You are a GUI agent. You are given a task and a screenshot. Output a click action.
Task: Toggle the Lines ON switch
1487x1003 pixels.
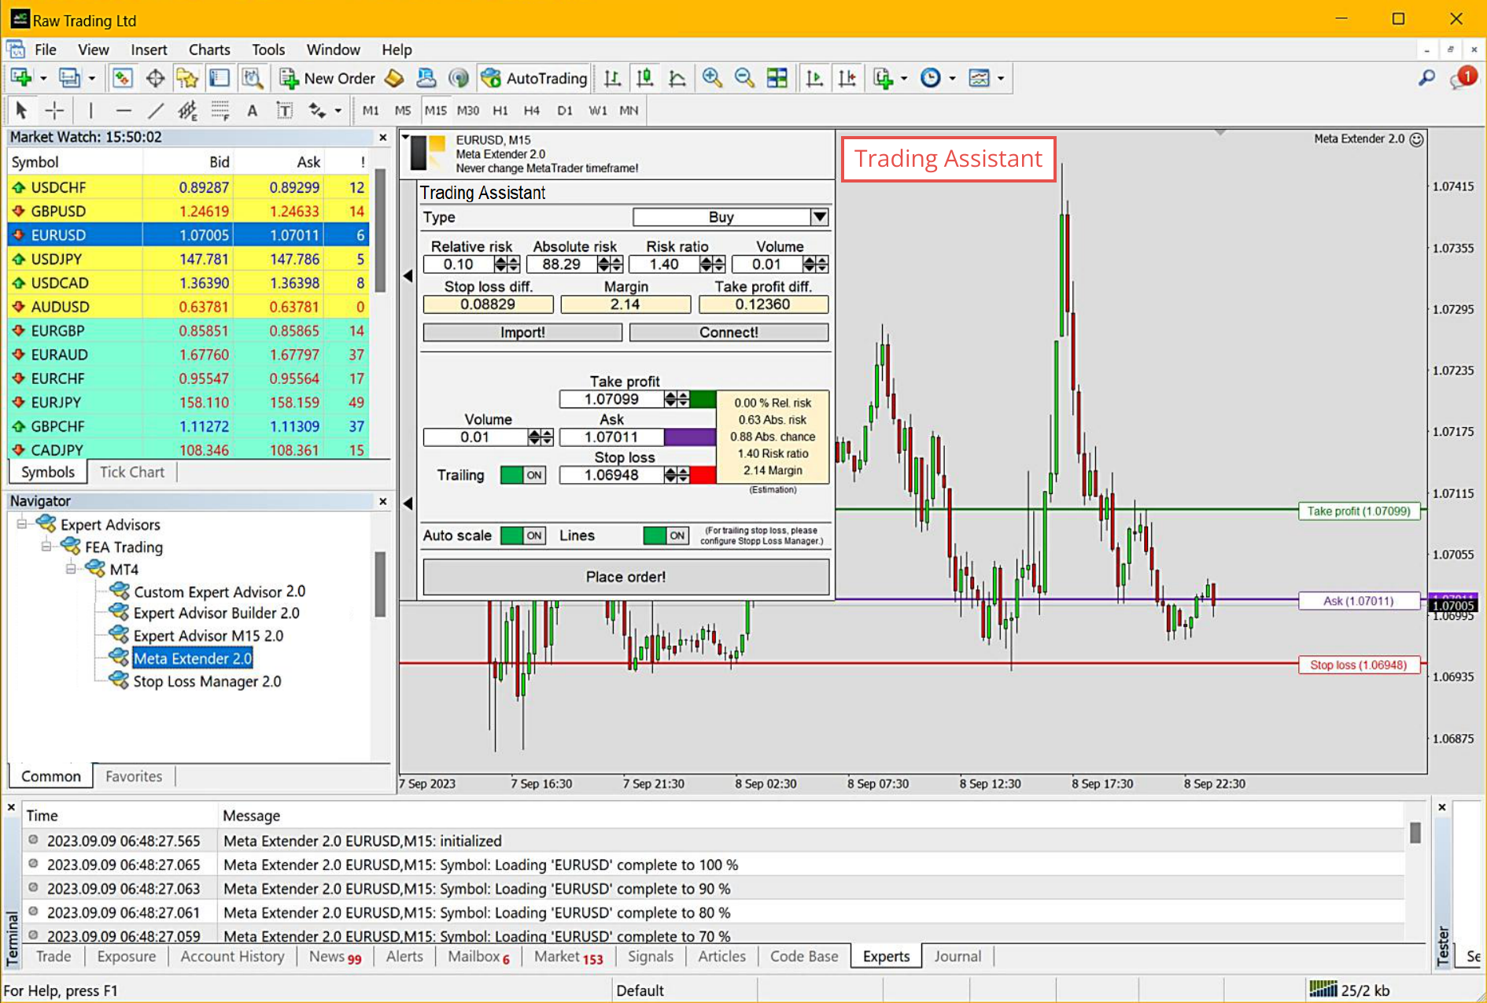point(666,536)
